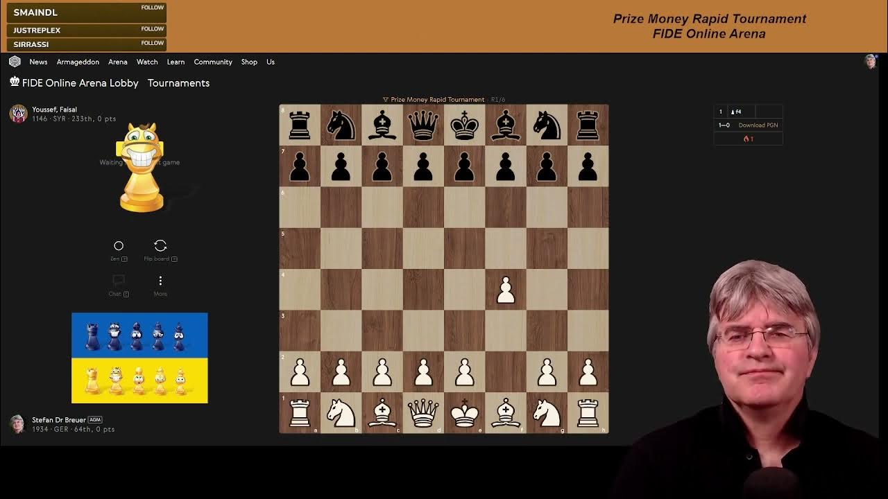Select the black knight on b8
888x499 pixels.
click(341, 125)
